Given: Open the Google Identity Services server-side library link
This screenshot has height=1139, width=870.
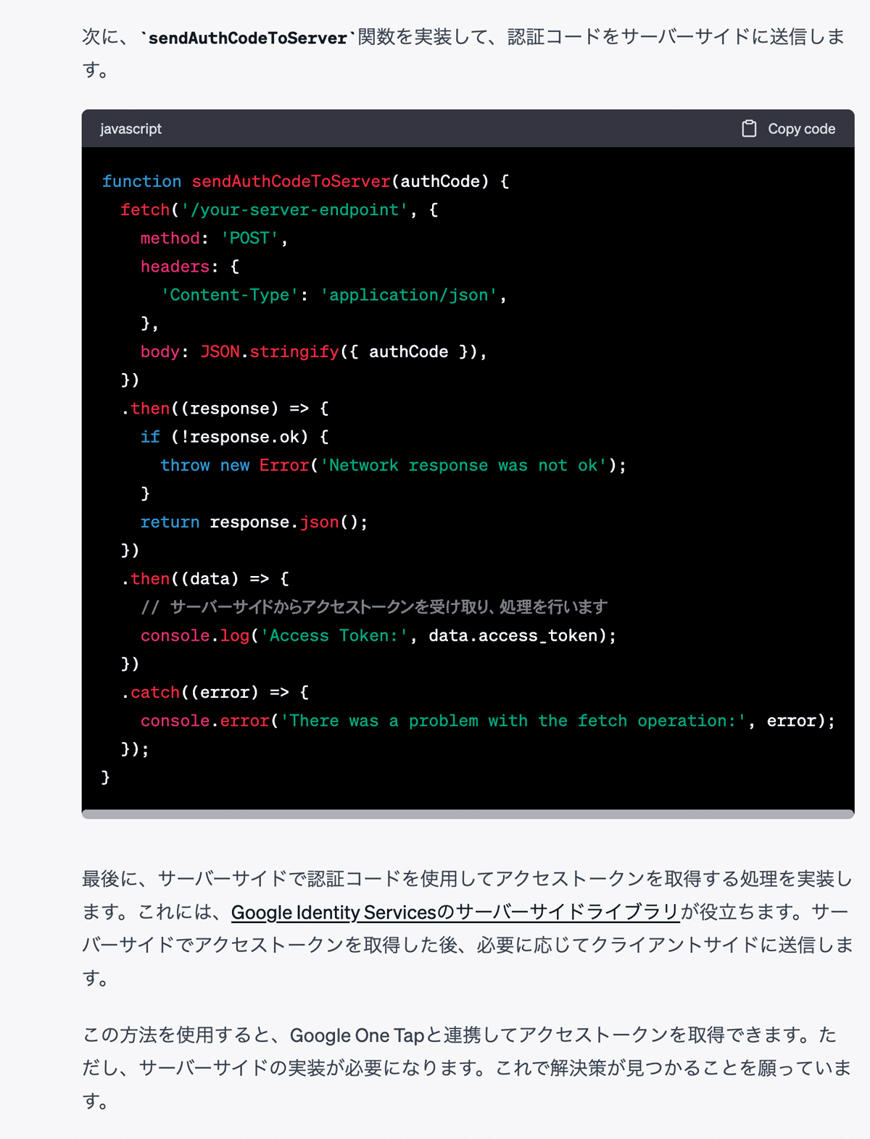Looking at the screenshot, I should tap(455, 911).
